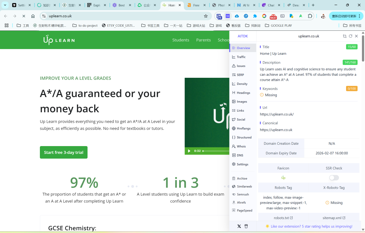This screenshot has height=233, width=365.
Task: Open Parents menu on Up Learn site
Action: pos(203,40)
